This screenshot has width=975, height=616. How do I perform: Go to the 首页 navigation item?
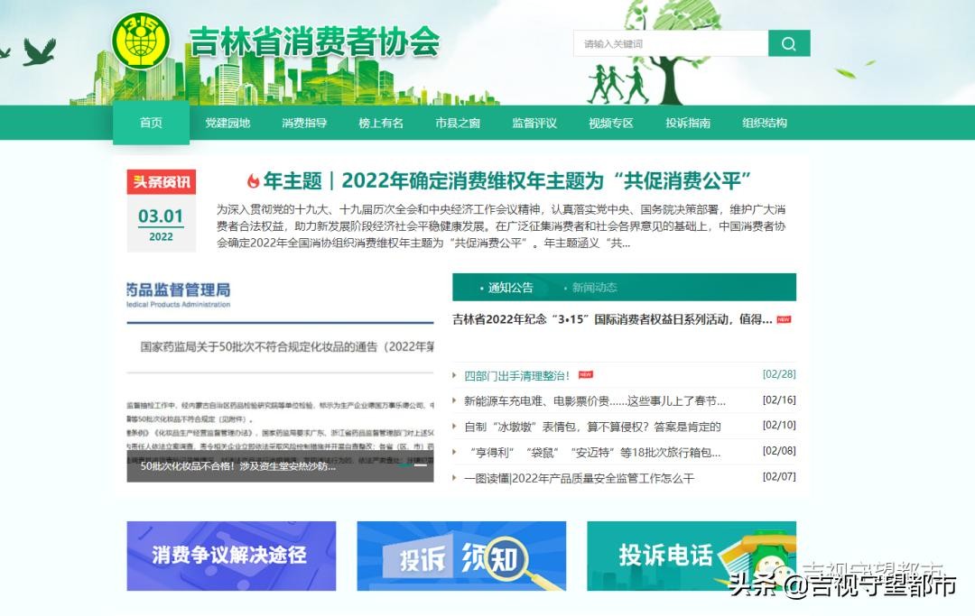pos(151,124)
